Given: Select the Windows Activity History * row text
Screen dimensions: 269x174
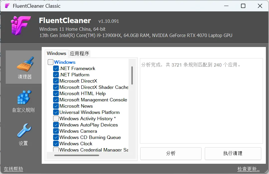Looking at the screenshot, I should click(87, 118).
